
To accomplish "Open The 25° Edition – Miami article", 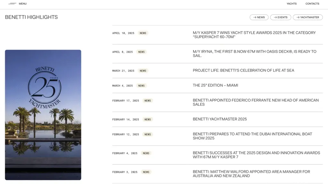I will pos(216,85).
